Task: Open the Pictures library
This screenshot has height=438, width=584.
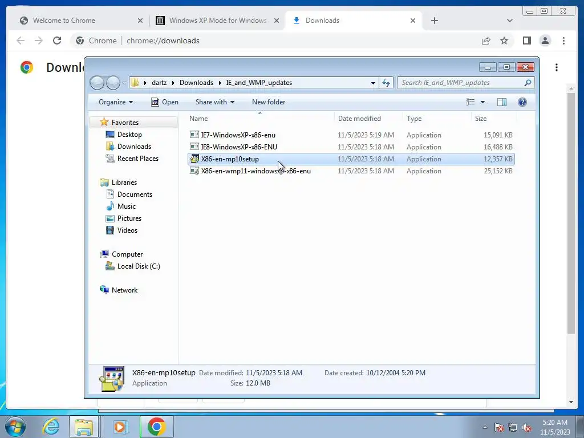Action: pyautogui.click(x=129, y=218)
